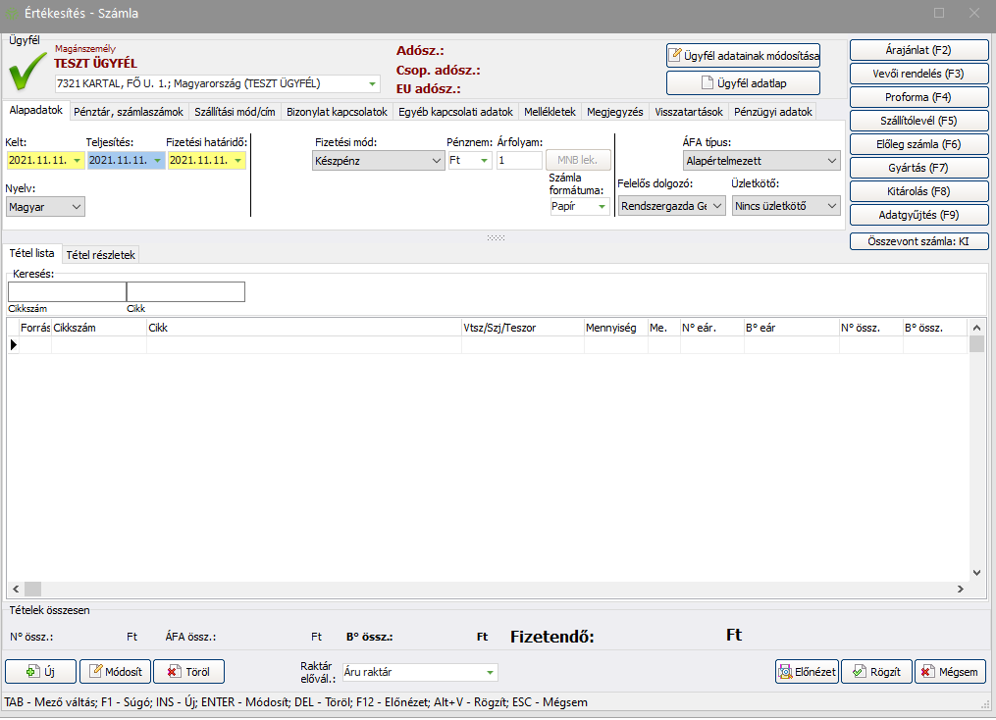Image resolution: width=996 pixels, height=720 pixels.
Task: Maximize the Értékesítés - Számla window
Action: point(939,14)
